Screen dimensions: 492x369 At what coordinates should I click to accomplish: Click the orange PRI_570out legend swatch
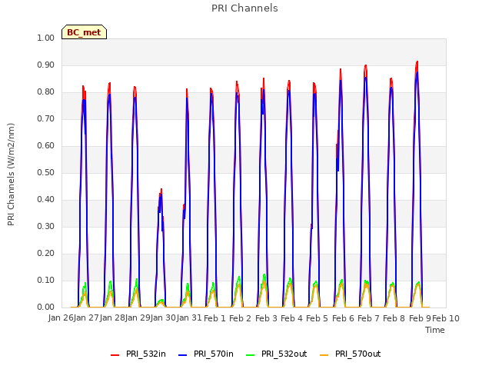click(x=324, y=355)
